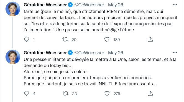Open more options menu on first tweet

pyautogui.click(x=175, y=5)
